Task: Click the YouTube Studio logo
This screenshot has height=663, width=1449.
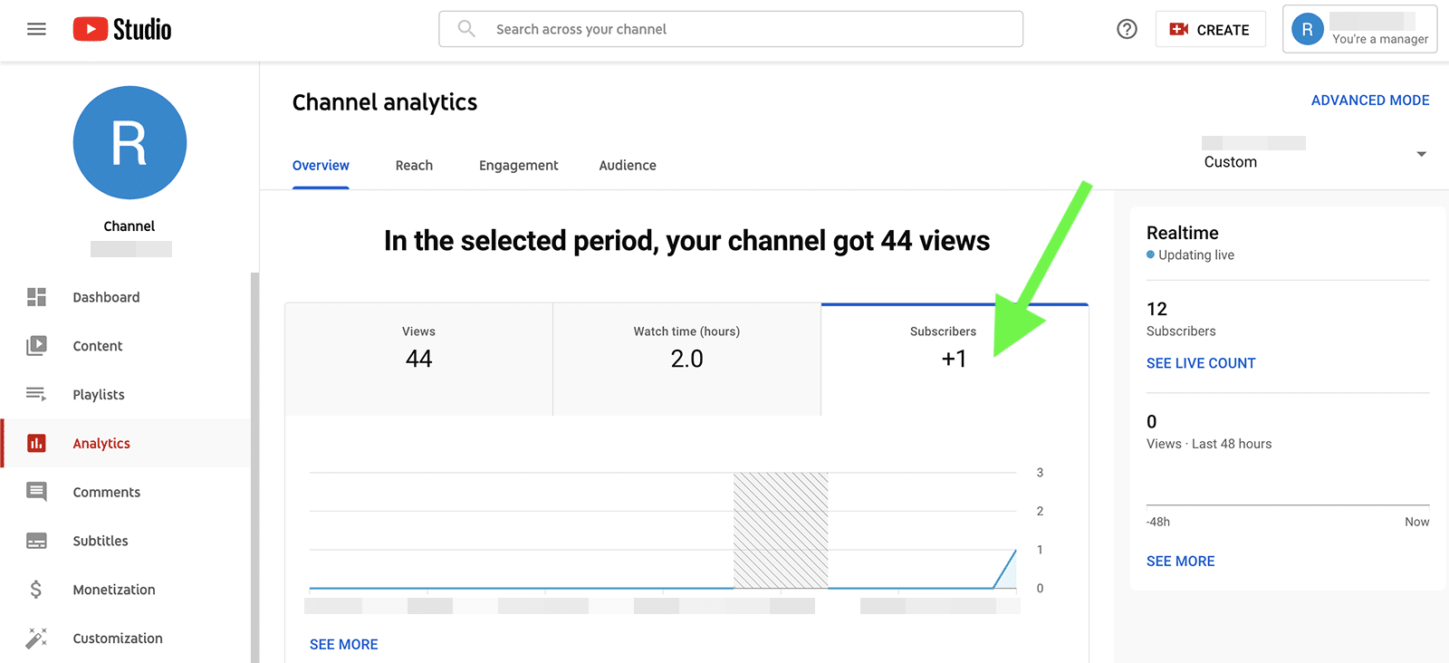Action: pyautogui.click(x=122, y=30)
